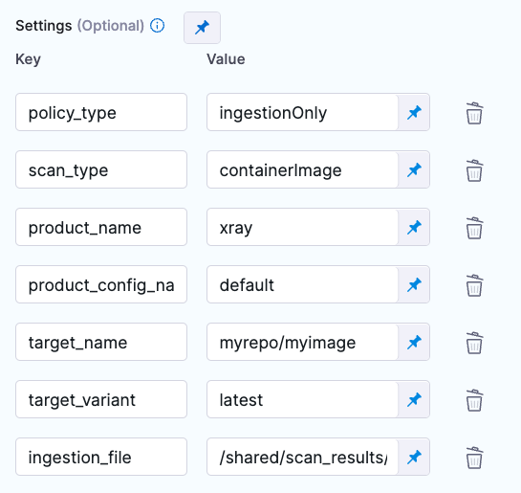This screenshot has width=521, height=493.
Task: Click the Value column header
Action: click(226, 59)
